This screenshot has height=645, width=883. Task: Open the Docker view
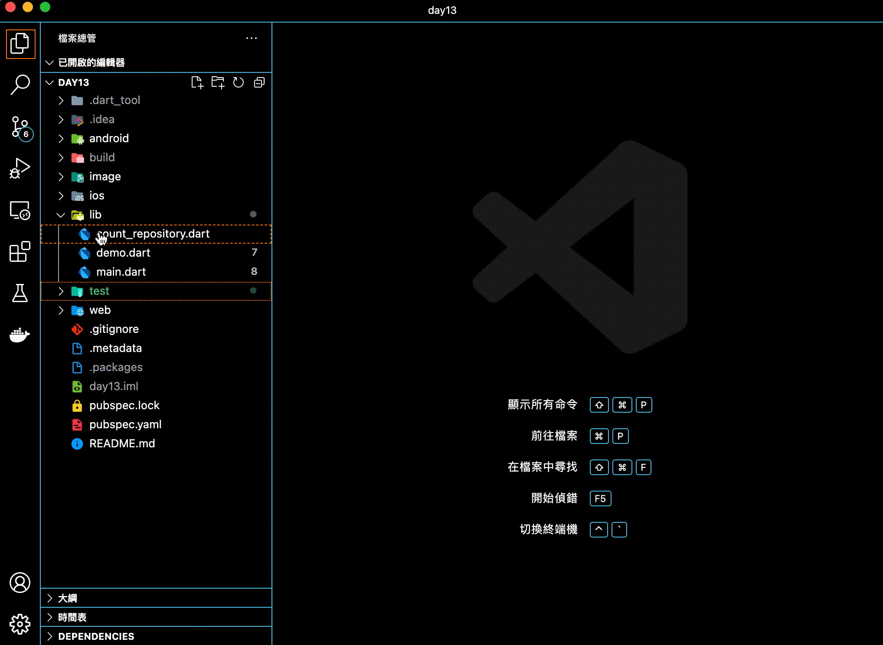[x=20, y=335]
